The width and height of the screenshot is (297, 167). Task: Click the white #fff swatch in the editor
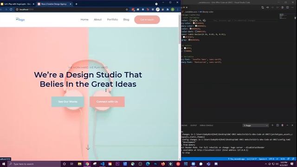click(x=185, y=48)
